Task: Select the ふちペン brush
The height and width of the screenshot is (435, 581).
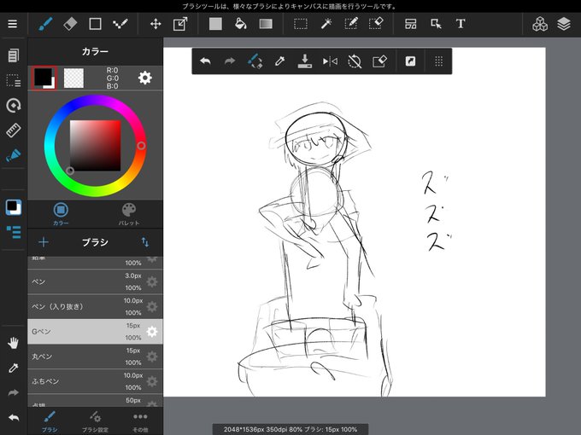Action: click(x=95, y=381)
